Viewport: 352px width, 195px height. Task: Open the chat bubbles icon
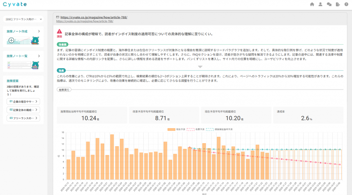[x=329, y=4]
